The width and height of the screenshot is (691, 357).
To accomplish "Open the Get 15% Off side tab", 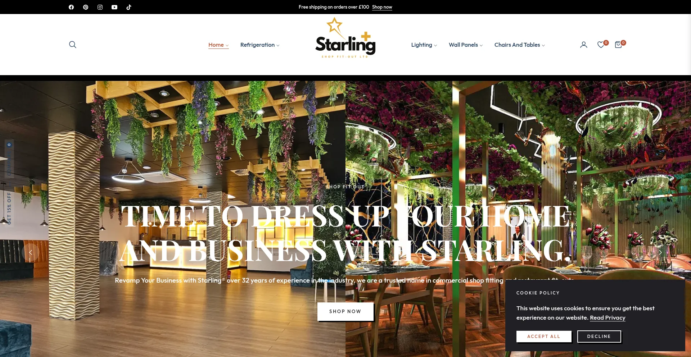I will tap(9, 208).
